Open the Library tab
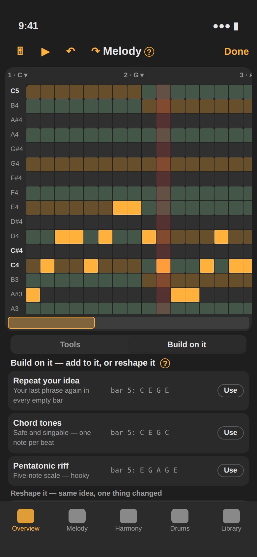The image size is (257, 557). (x=231, y=520)
